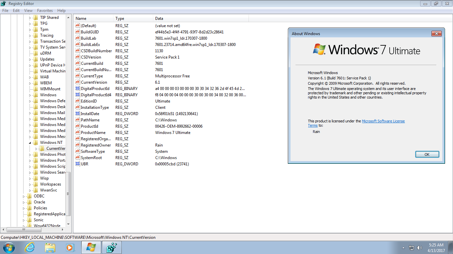The height and width of the screenshot is (254, 453).
Task: Expand the ODBC tree node
Action: pyautogui.click(x=24, y=196)
